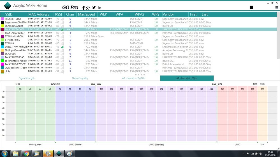Screen dimensions: 280x157
Task: Open the Facebook social link icon
Action: (84, 8)
